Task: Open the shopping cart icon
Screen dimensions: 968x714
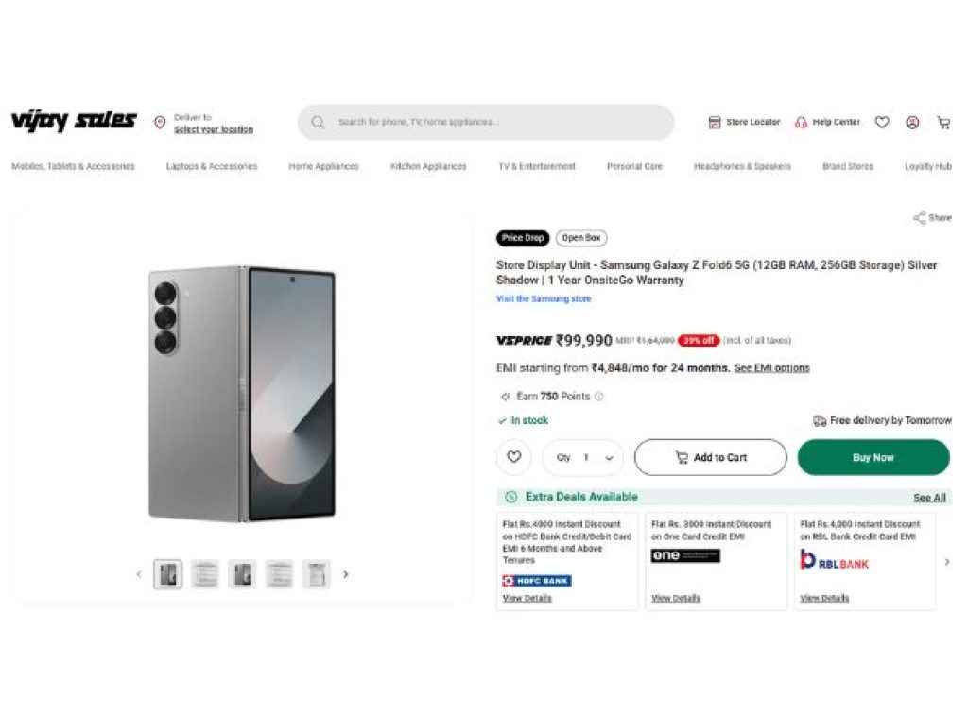Action: pyautogui.click(x=942, y=122)
